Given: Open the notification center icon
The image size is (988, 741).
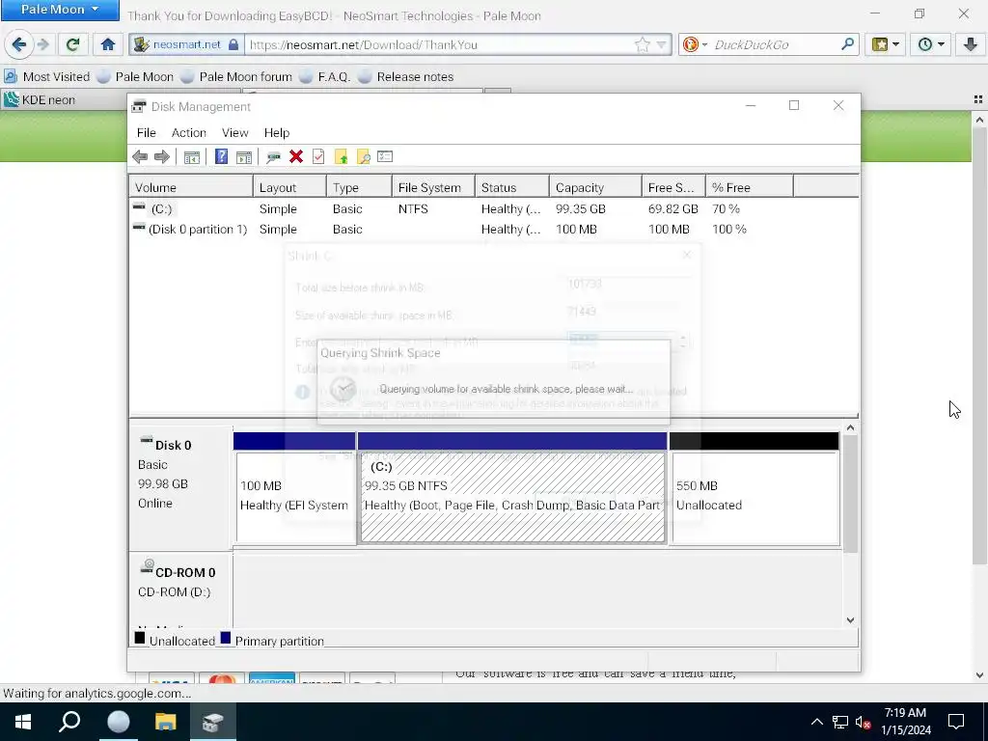Looking at the screenshot, I should point(956,722).
